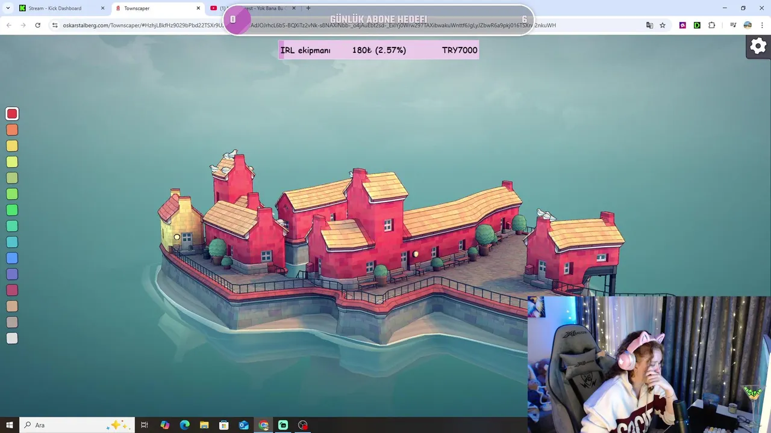
Task: Pick the blue color swatch
Action: (12, 258)
